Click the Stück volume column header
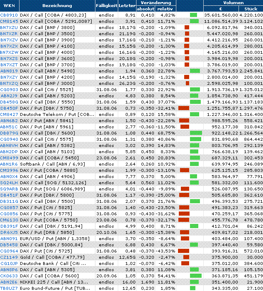Screen dimensions: 263x291 (251, 9)
